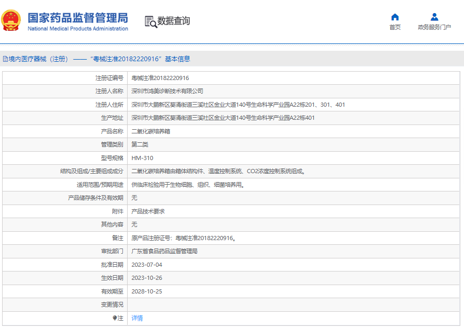This screenshot has height=328, width=464.
Task: Click the 数据查询 heading text
Action: pos(174,21)
